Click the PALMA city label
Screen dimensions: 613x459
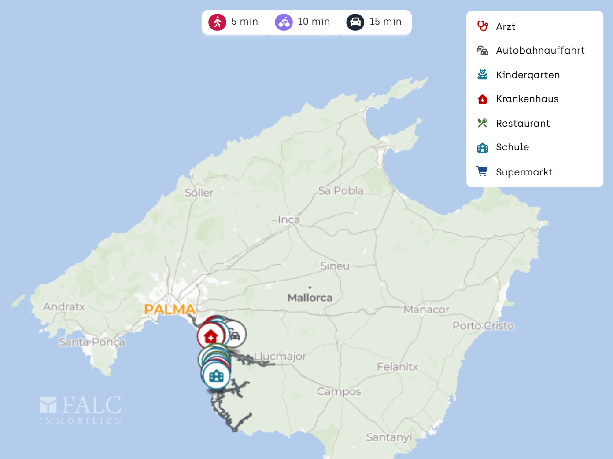(170, 310)
